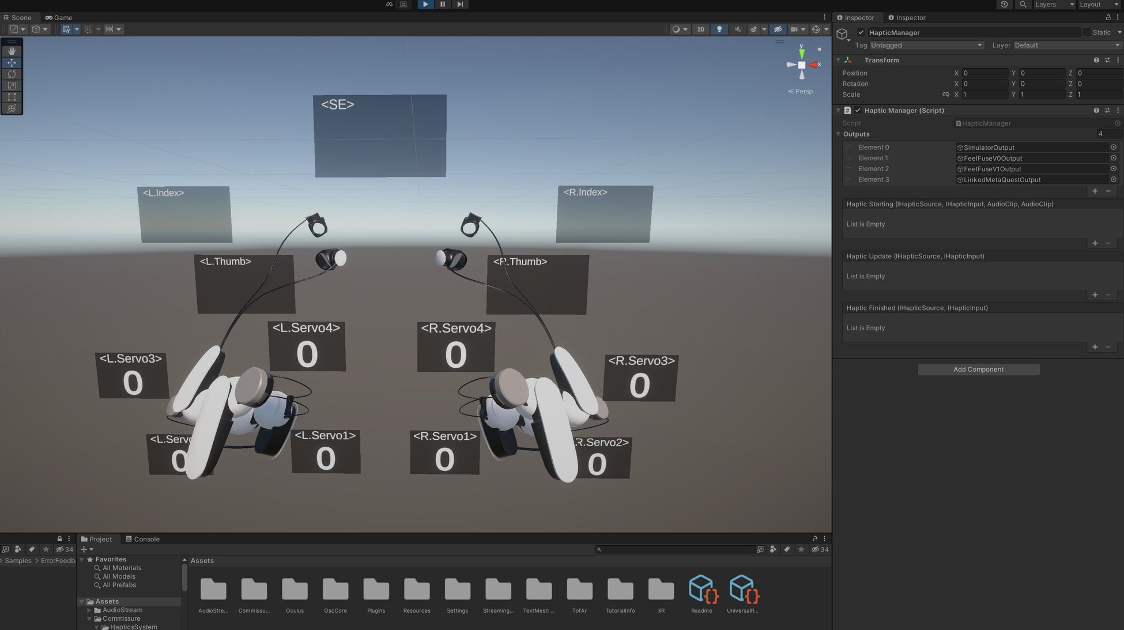Viewport: 1124px width, 630px height.
Task: Switch to the Game tab
Action: pos(59,18)
